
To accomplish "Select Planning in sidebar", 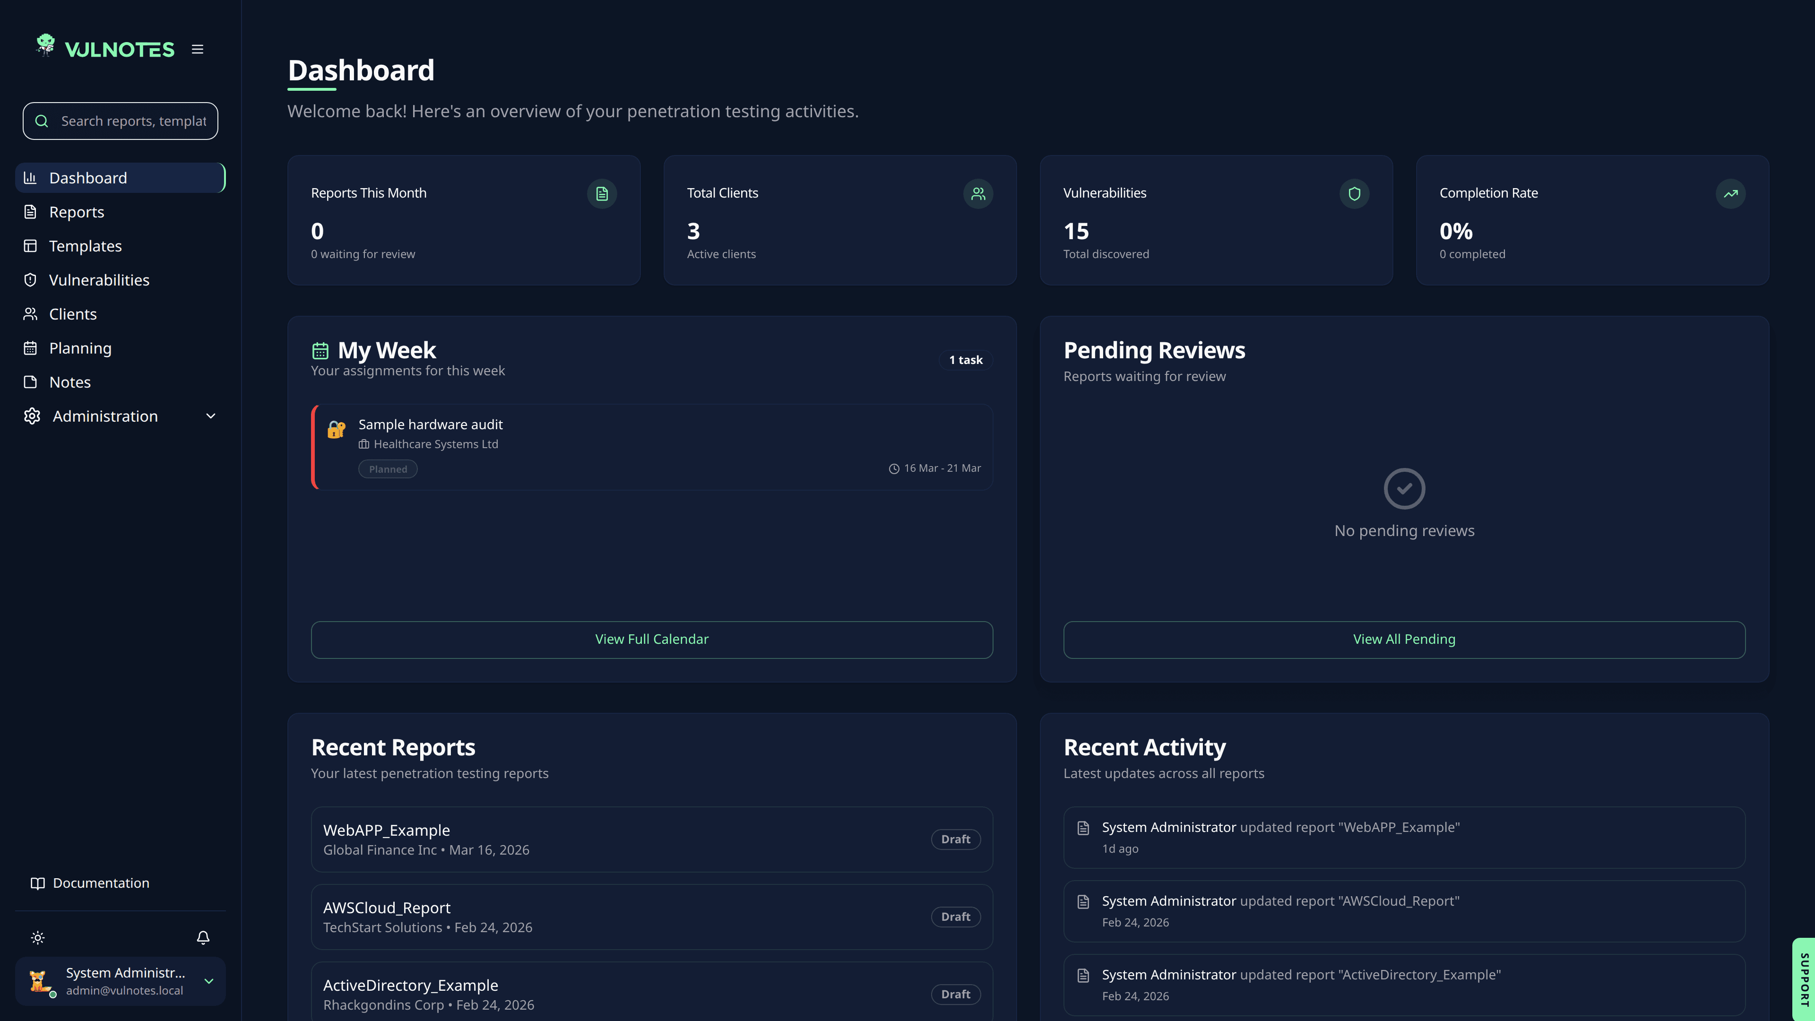I will pyautogui.click(x=121, y=348).
